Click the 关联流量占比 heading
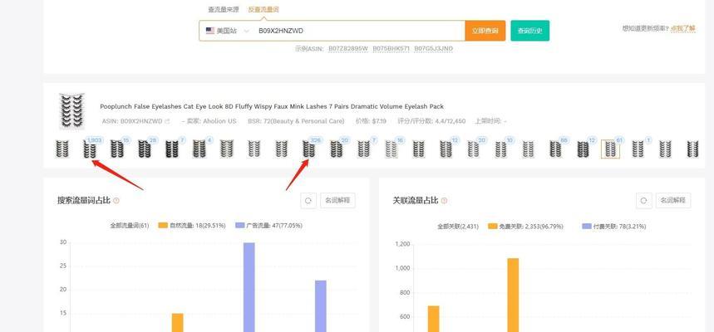714x332 pixels. pyautogui.click(x=416, y=201)
